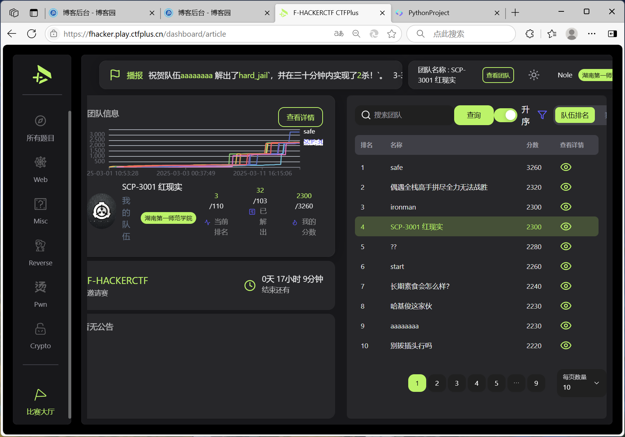Go to page 3 of rankings

point(457,383)
